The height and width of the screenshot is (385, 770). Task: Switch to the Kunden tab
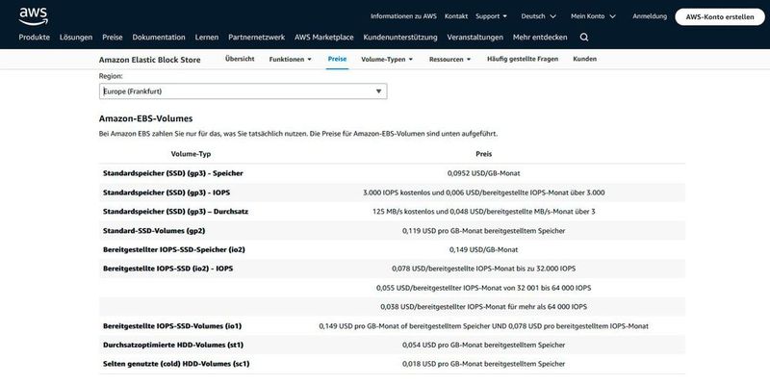tap(584, 59)
